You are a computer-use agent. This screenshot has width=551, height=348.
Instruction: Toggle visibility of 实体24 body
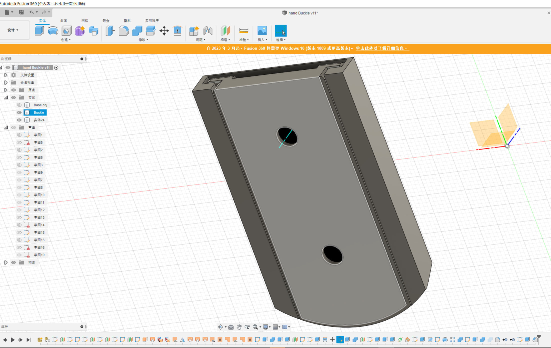click(x=19, y=120)
